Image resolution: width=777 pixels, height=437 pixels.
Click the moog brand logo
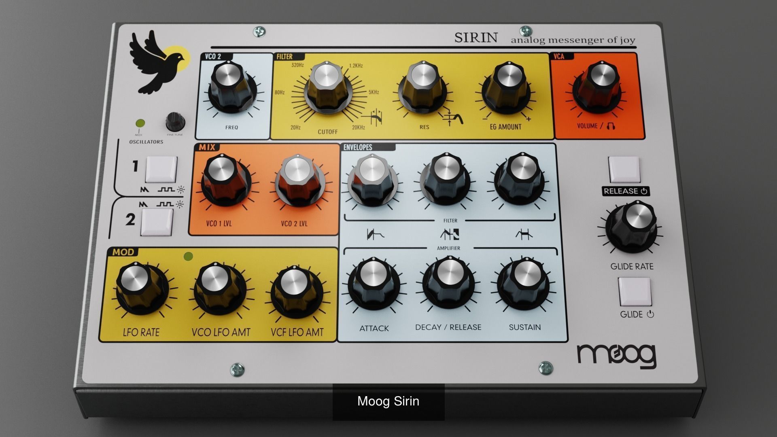[616, 356]
